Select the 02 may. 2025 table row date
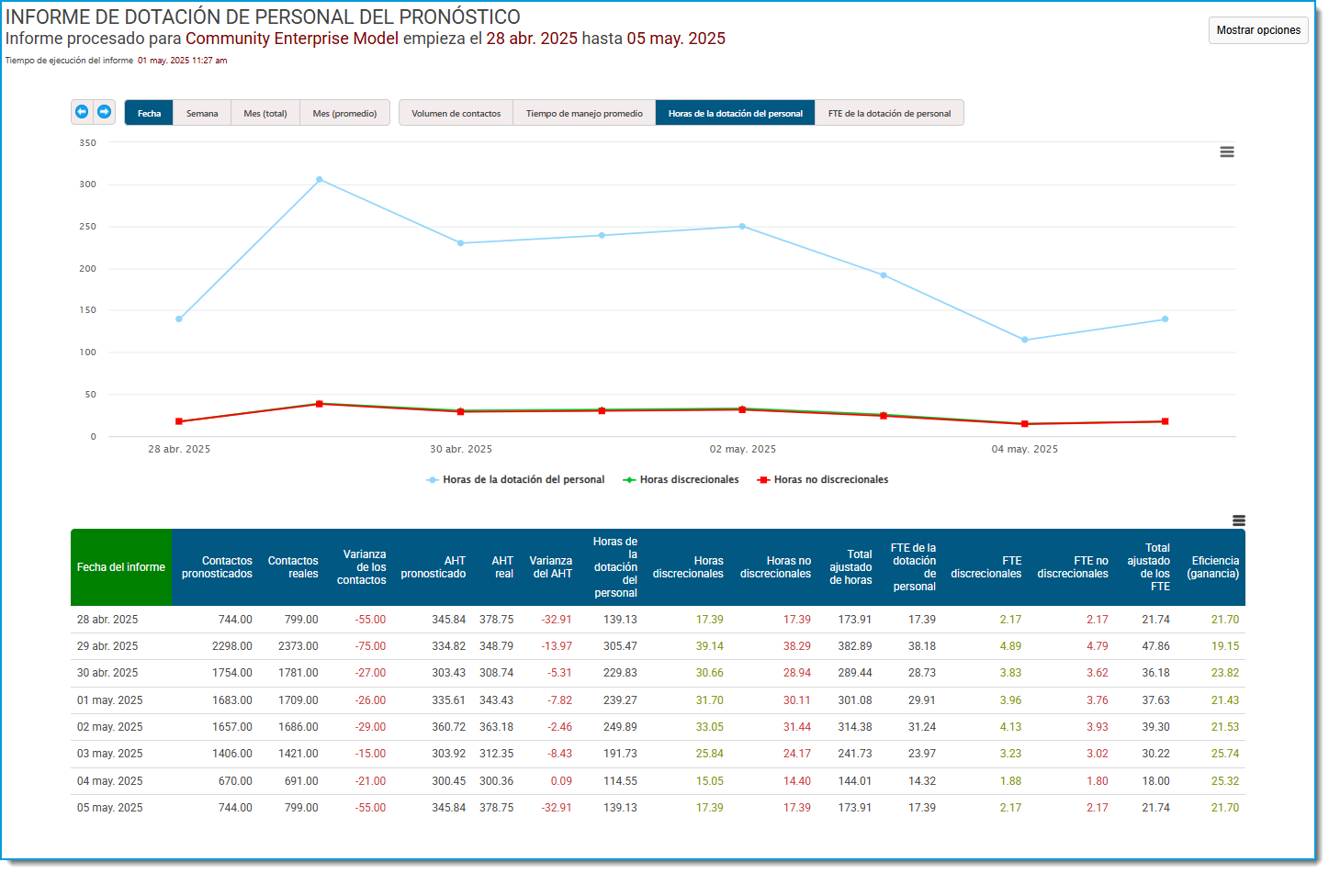The height and width of the screenshot is (873, 1329). (110, 727)
